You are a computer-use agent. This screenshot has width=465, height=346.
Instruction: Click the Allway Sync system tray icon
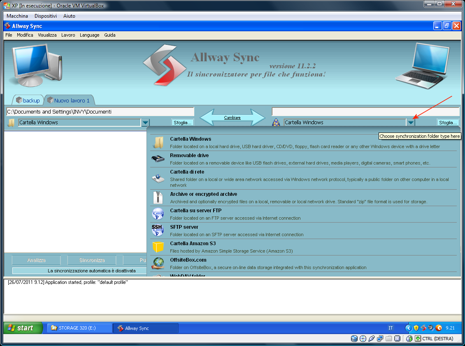click(x=423, y=328)
